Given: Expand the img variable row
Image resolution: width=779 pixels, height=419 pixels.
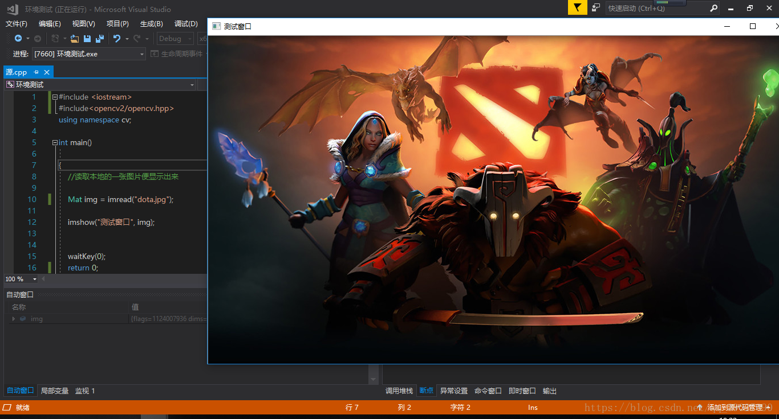Looking at the screenshot, I should point(14,319).
